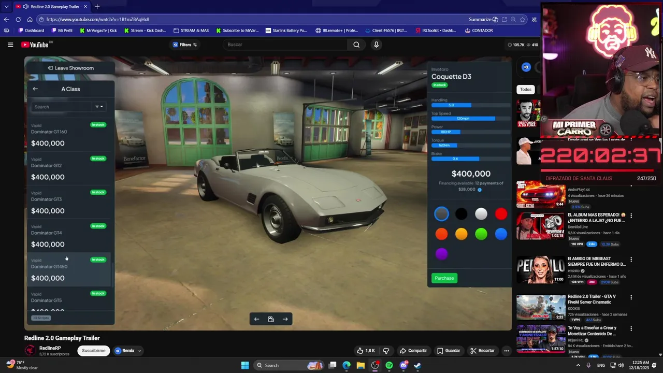Click the Suscribirme button
The height and width of the screenshot is (373, 663).
click(x=93, y=351)
